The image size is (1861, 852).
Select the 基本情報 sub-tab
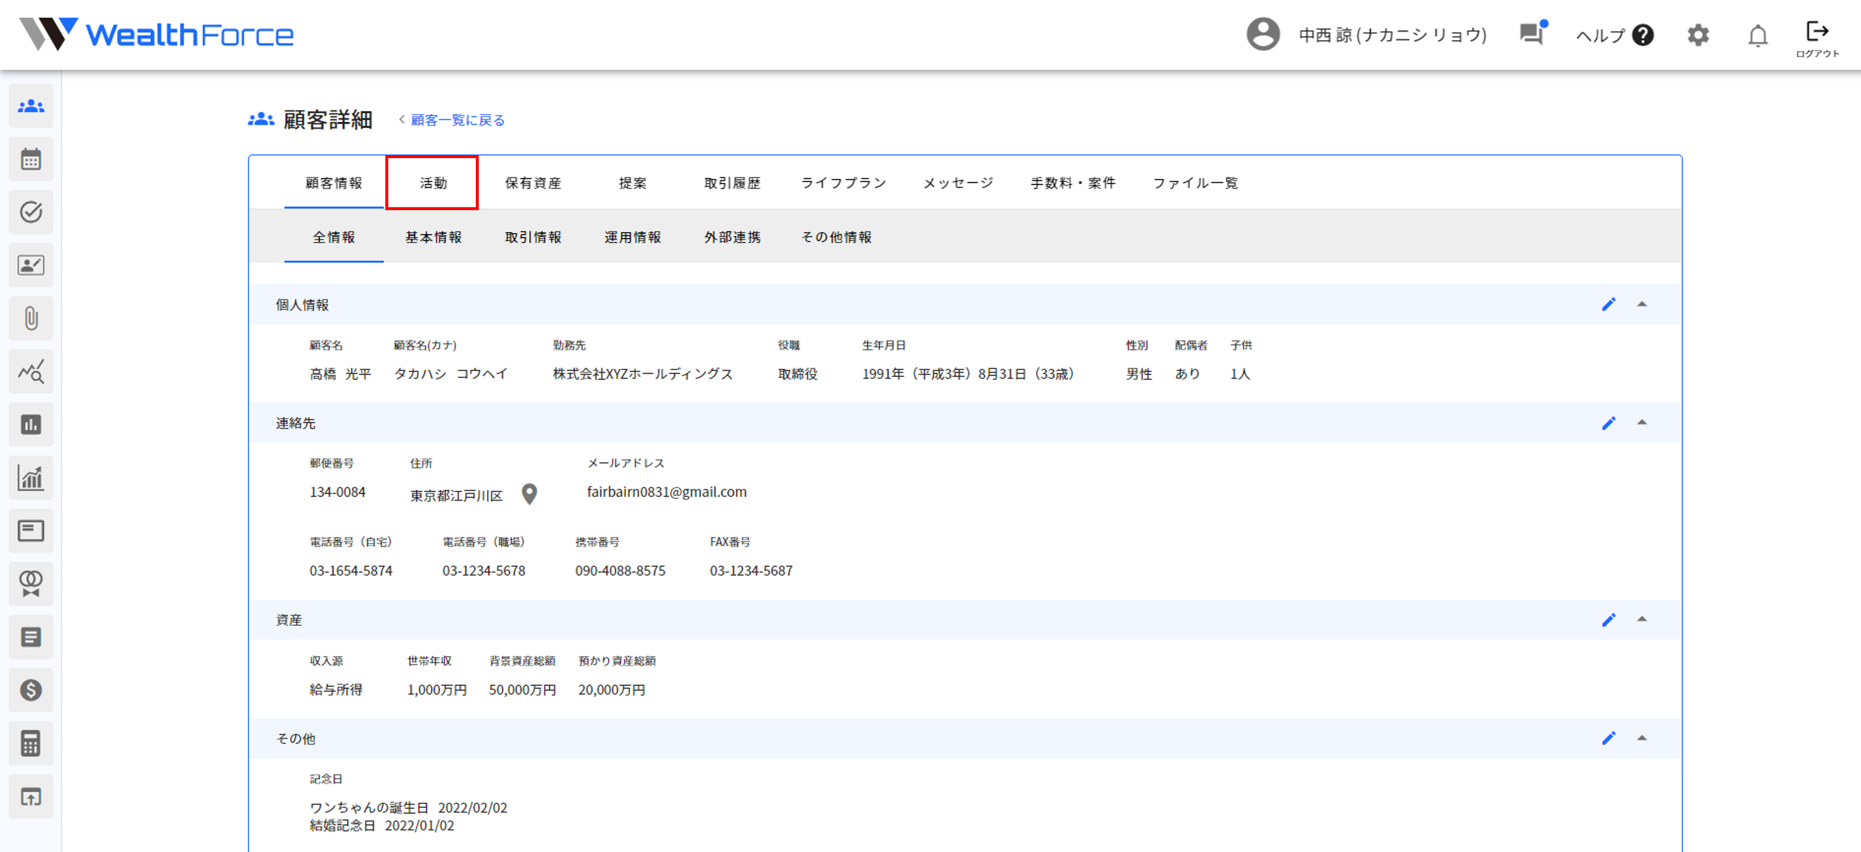click(433, 238)
